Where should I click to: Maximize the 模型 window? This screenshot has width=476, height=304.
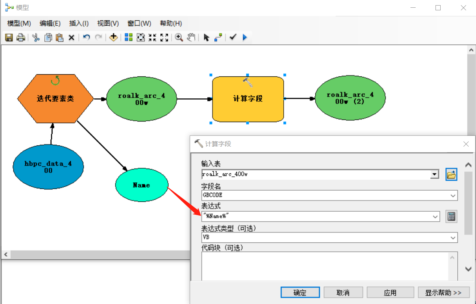pyautogui.click(x=438, y=8)
